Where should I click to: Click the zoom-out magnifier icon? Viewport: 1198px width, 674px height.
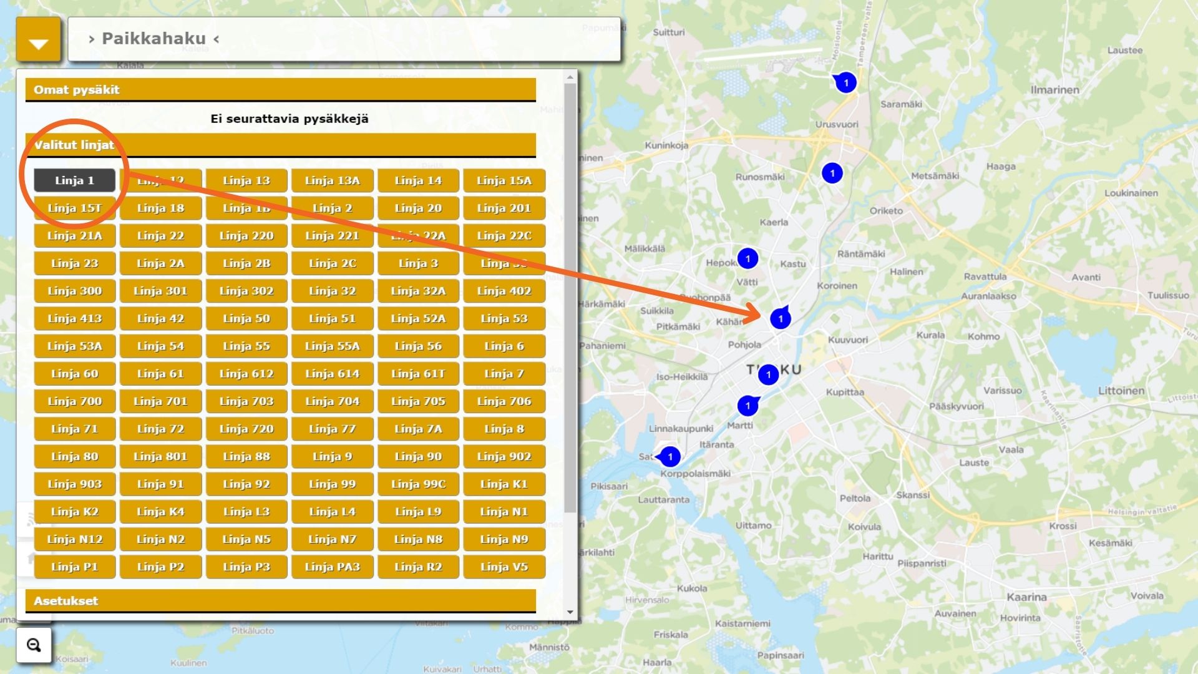tap(34, 645)
